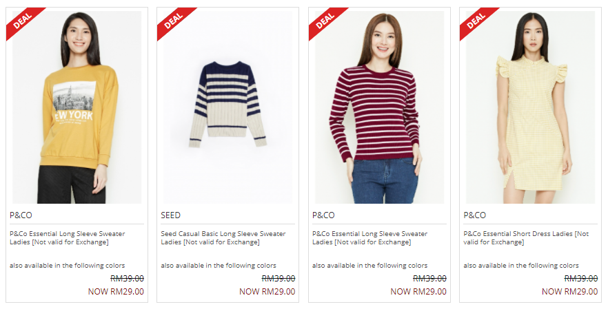
Task: Open the navy striped Seed sweater image
Action: [x=228, y=107]
